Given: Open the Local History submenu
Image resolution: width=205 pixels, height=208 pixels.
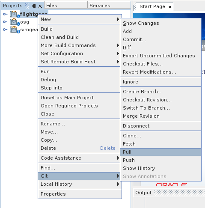Looking at the screenshot, I should [80, 184].
